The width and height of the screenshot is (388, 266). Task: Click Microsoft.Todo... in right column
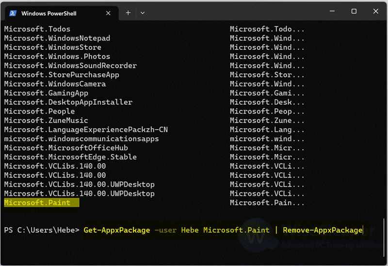tap(267, 29)
